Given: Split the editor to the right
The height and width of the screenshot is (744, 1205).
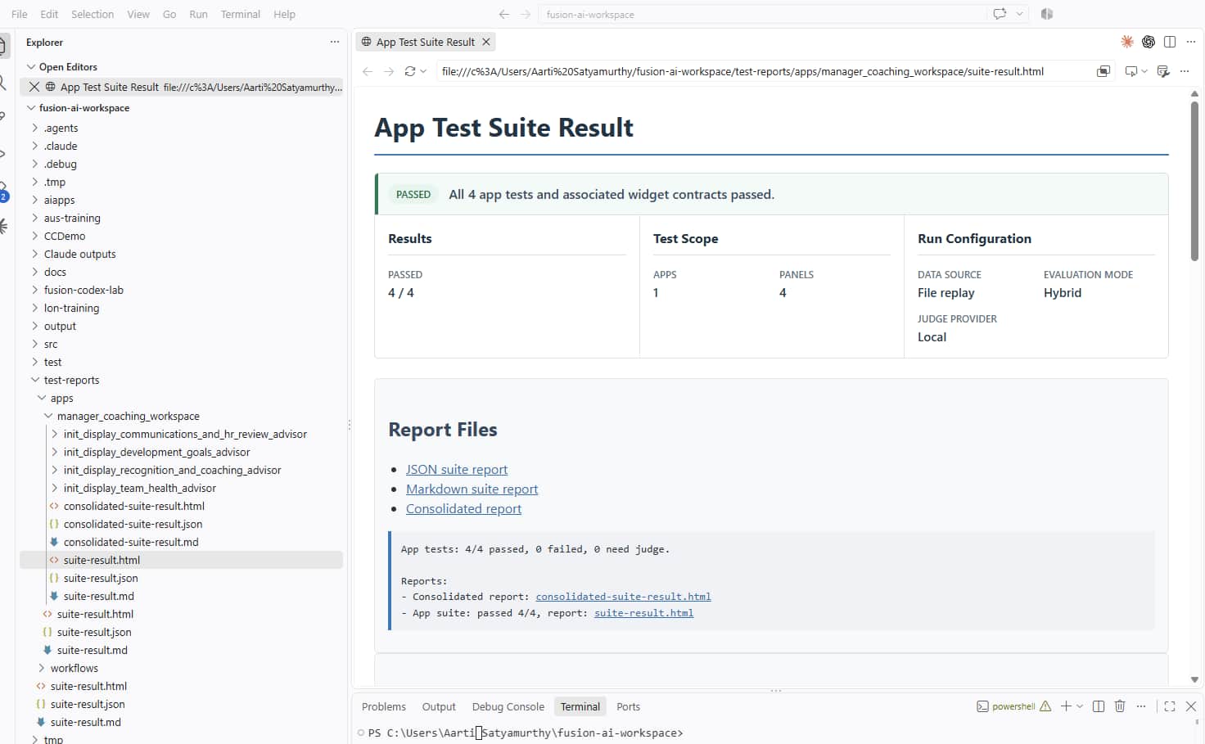Looking at the screenshot, I should (1170, 42).
